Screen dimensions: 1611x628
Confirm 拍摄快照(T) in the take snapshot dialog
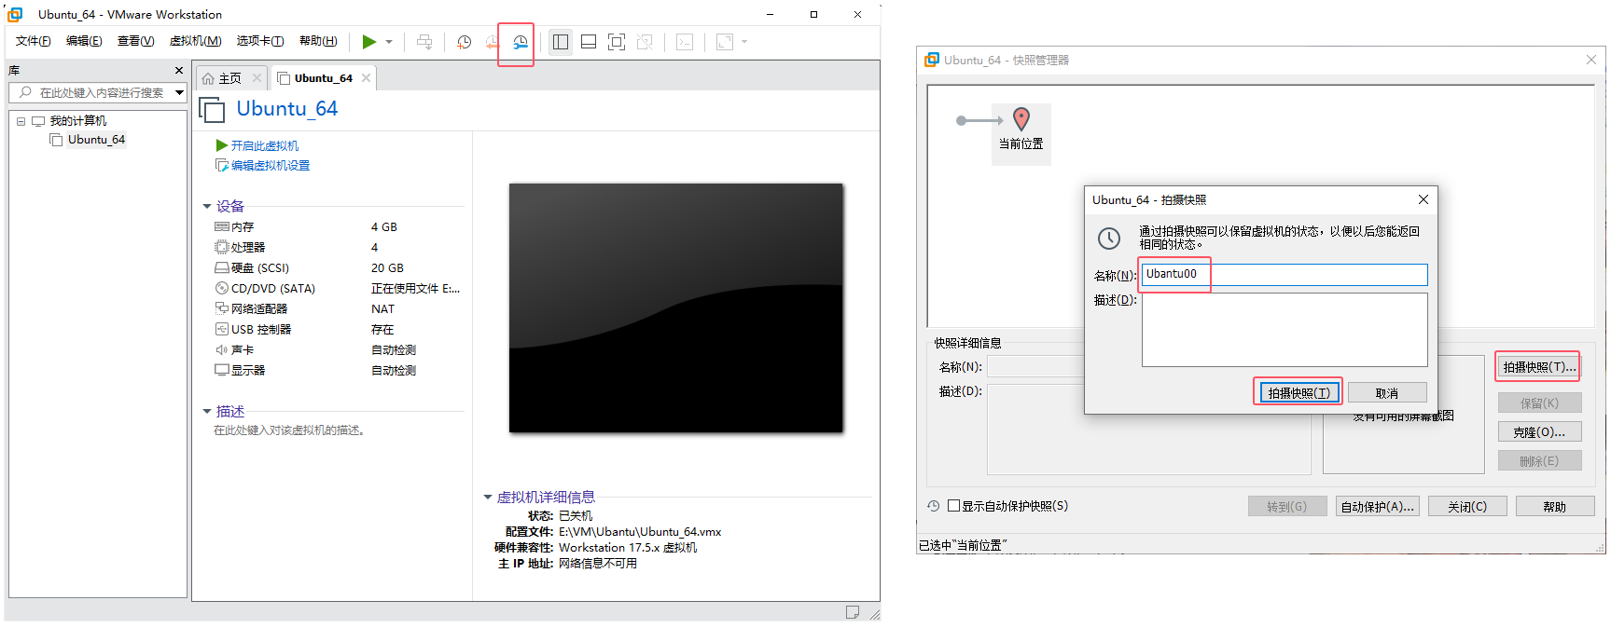[1299, 392]
